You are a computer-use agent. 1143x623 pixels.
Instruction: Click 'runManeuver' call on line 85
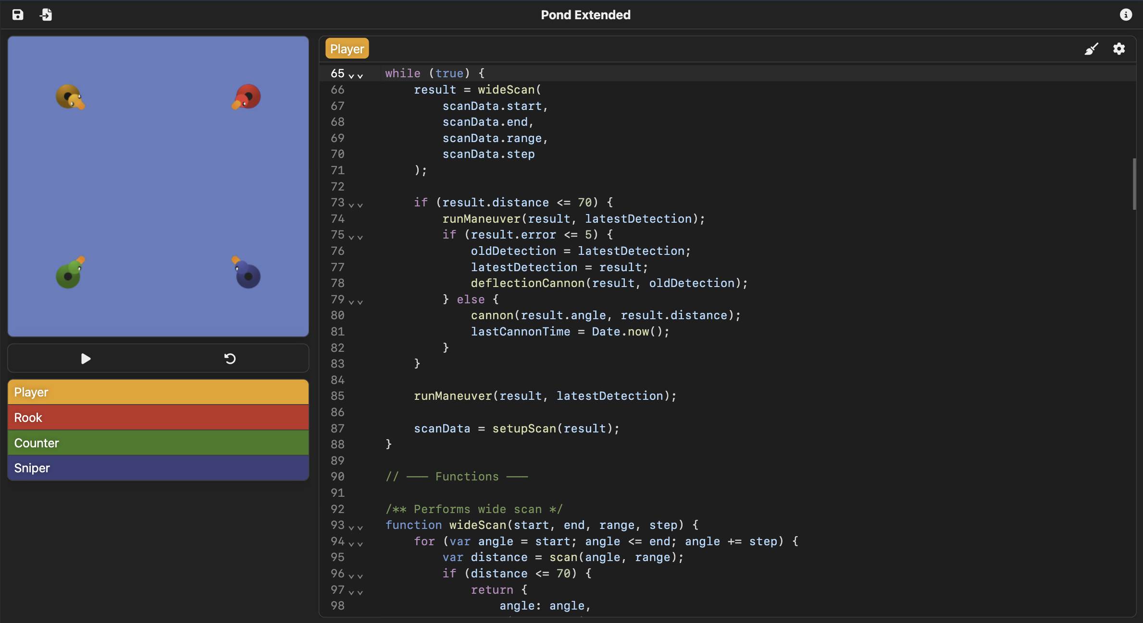click(453, 396)
